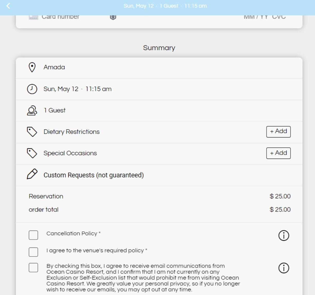
Task: Open the Custom Requests (not guaranteed) field
Action: click(x=159, y=175)
